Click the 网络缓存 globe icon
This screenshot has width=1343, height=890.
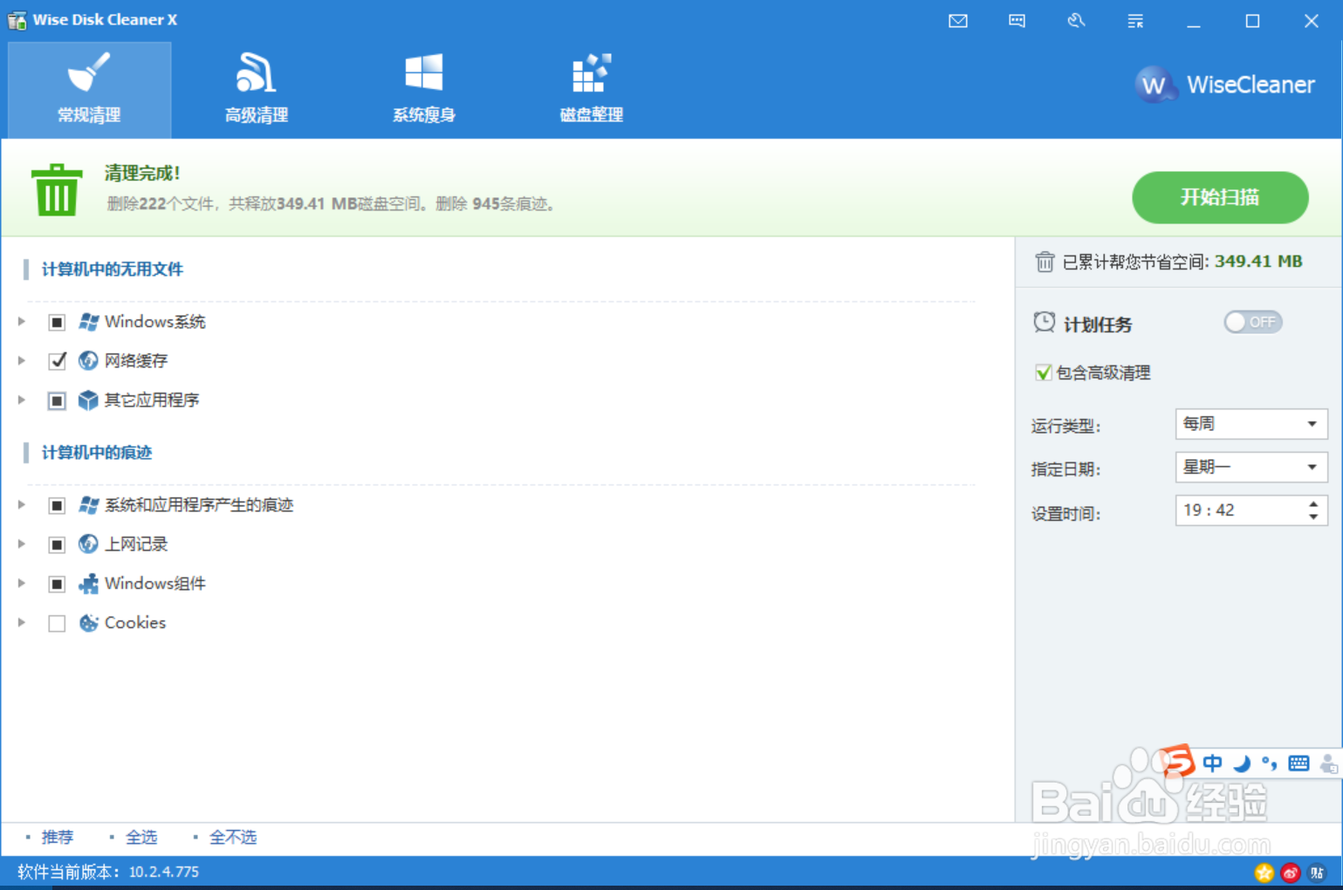tap(88, 360)
